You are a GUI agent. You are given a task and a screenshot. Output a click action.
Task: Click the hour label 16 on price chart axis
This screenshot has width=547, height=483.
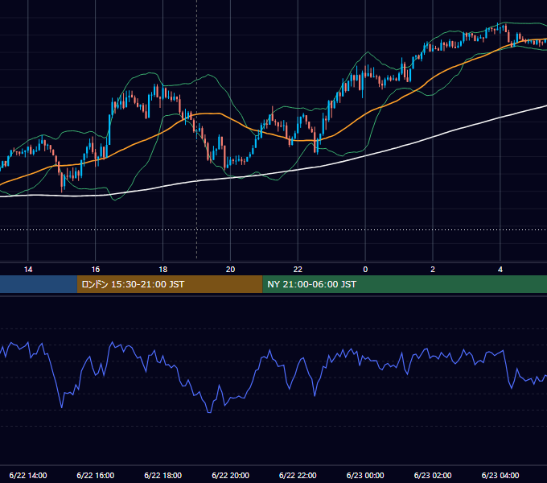[95, 270]
